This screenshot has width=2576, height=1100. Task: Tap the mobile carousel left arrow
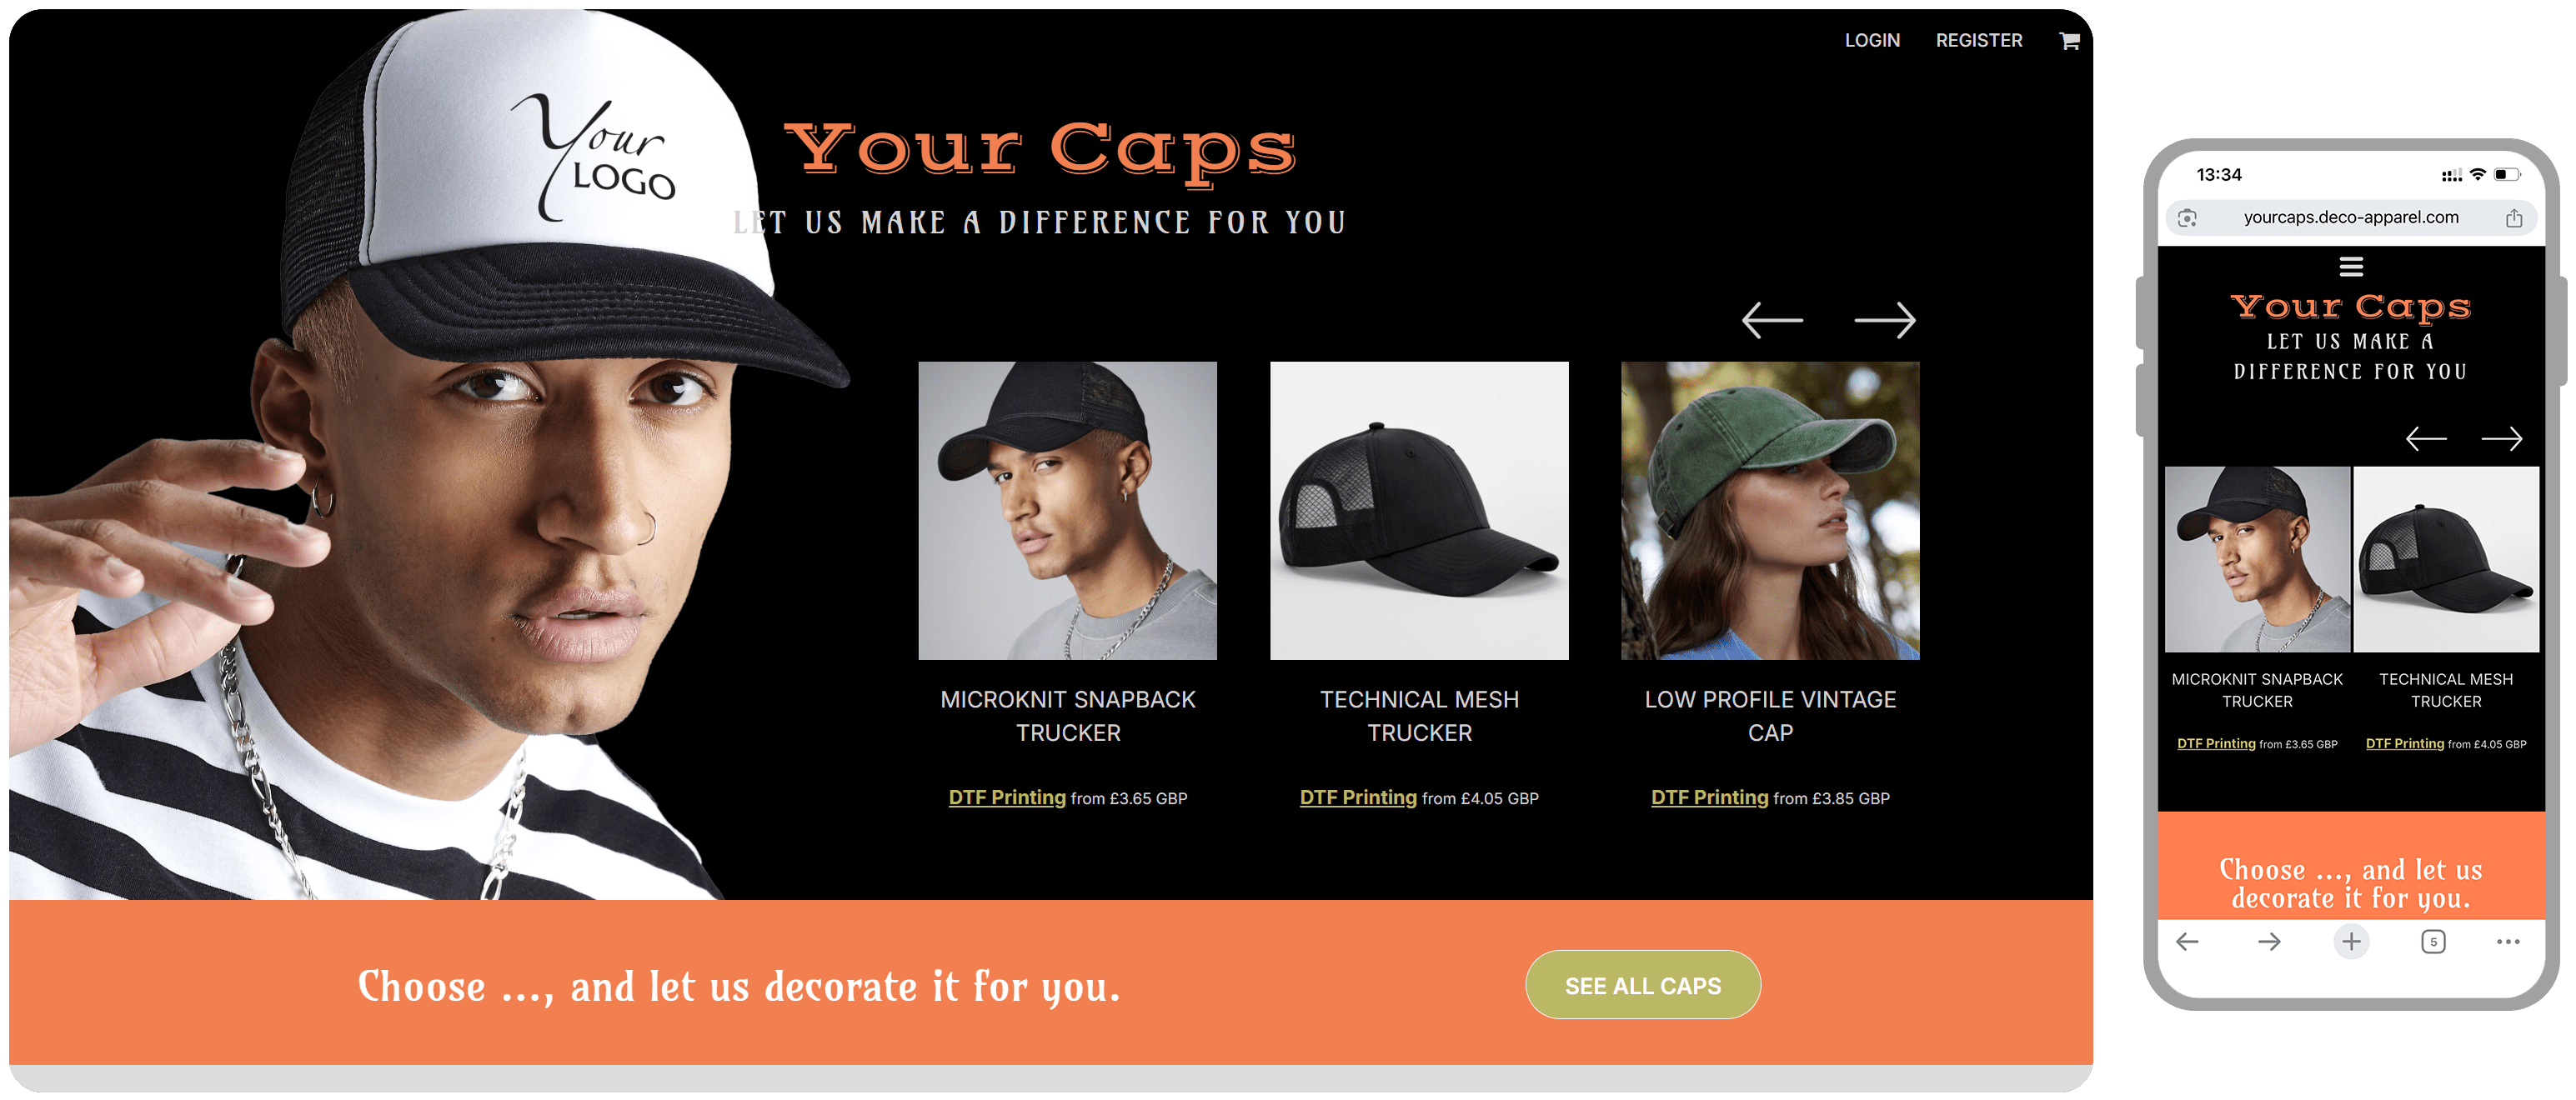click(2426, 438)
